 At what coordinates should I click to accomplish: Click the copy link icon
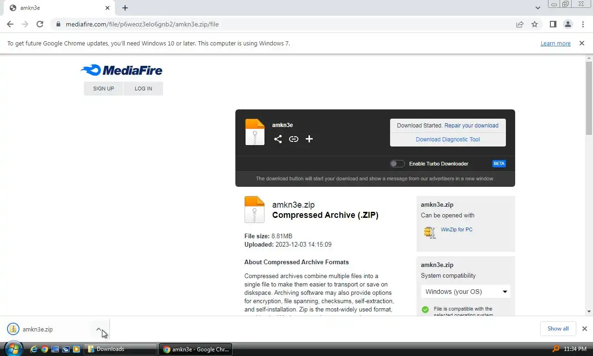pos(293,139)
